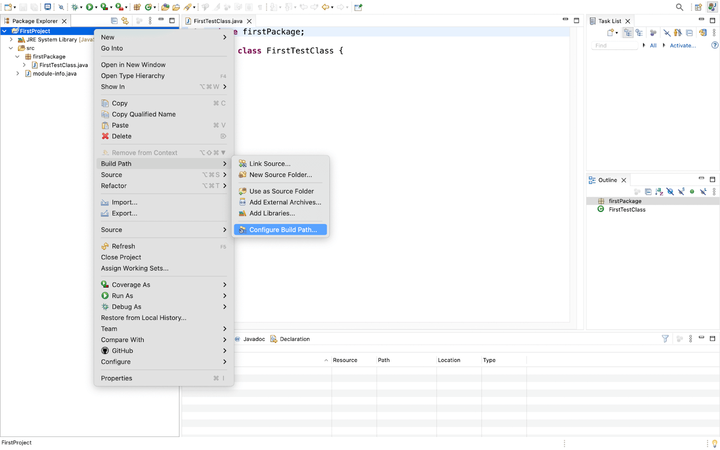
Task: Click the Find field in Task List
Action: point(614,45)
